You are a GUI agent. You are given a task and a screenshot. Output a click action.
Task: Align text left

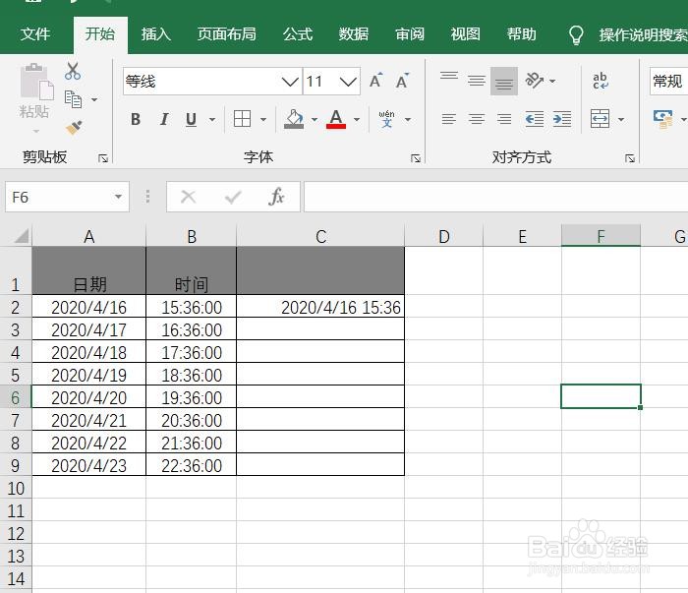click(449, 119)
